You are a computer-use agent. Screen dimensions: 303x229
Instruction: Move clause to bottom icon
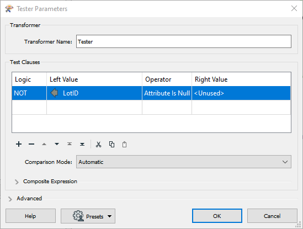tap(82, 144)
